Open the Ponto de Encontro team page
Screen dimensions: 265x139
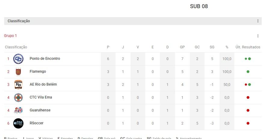tap(45, 59)
